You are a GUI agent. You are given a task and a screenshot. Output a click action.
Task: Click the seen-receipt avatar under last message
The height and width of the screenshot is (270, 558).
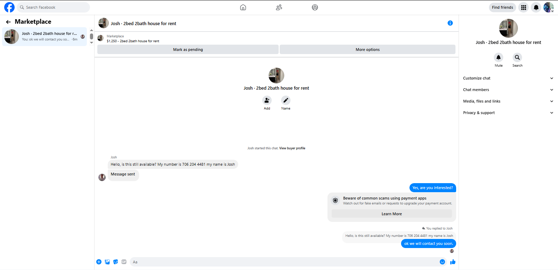[x=452, y=251]
